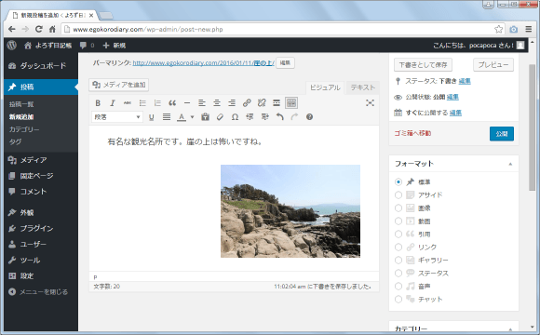Clear formatting with the eraser icon

pos(220,117)
